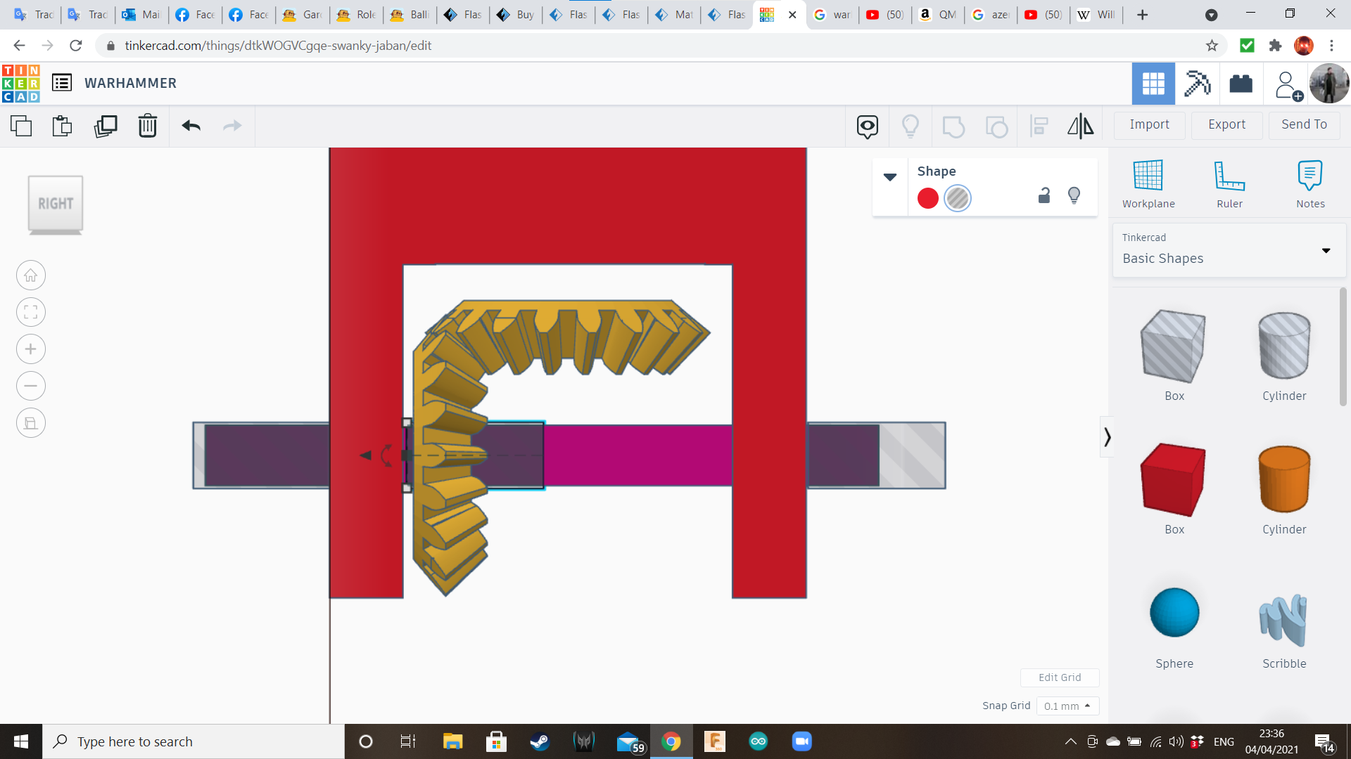Toggle the shape lock in Shape panel
The width and height of the screenshot is (1351, 759).
1044,195
